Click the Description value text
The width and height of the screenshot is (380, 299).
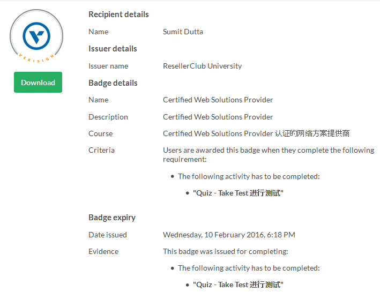pos(218,117)
